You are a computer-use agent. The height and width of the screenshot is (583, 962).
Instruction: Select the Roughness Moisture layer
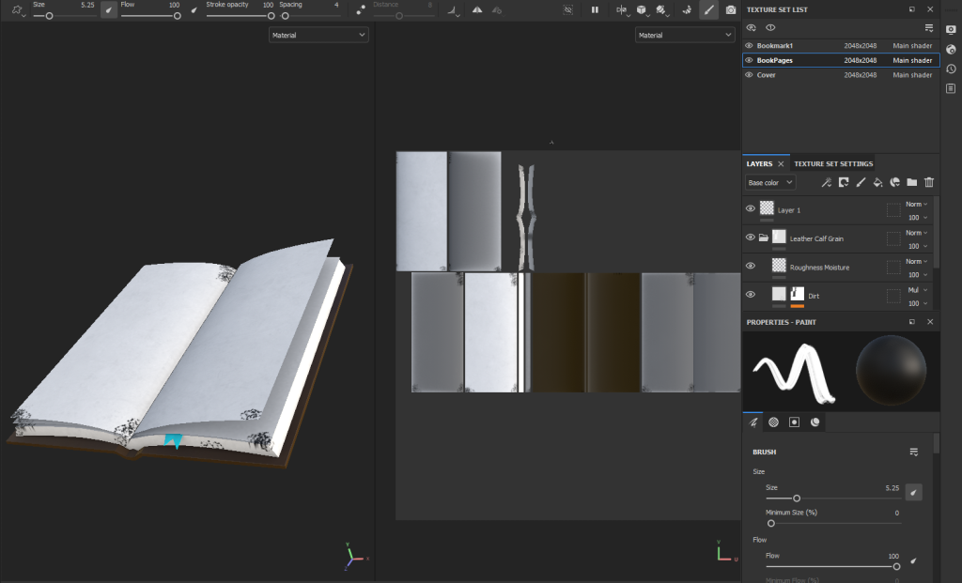pyautogui.click(x=819, y=268)
